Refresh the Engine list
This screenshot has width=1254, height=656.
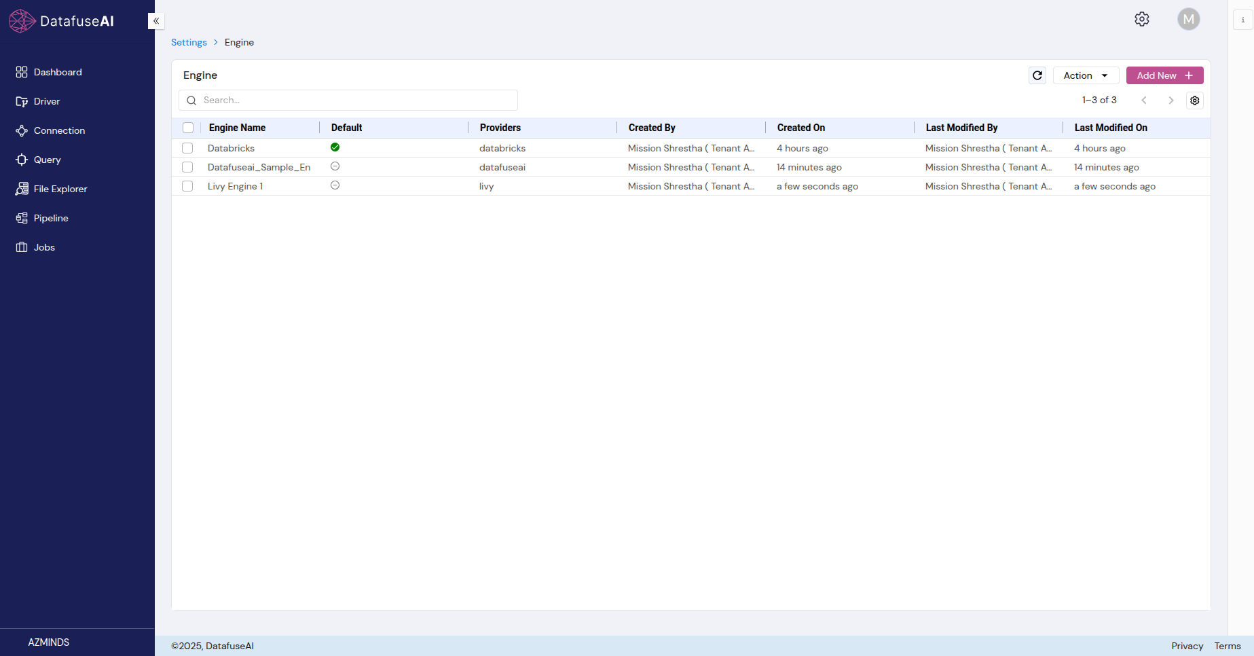tap(1037, 75)
